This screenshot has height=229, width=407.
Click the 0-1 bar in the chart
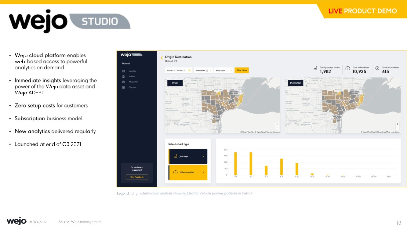(x=235, y=164)
